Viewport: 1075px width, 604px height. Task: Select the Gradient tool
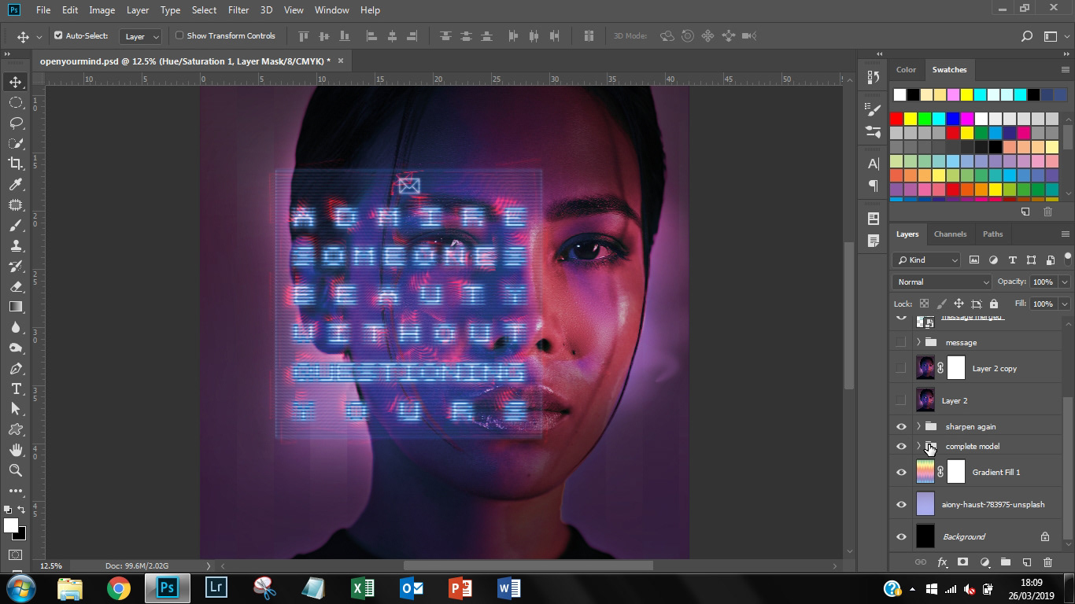tap(15, 307)
